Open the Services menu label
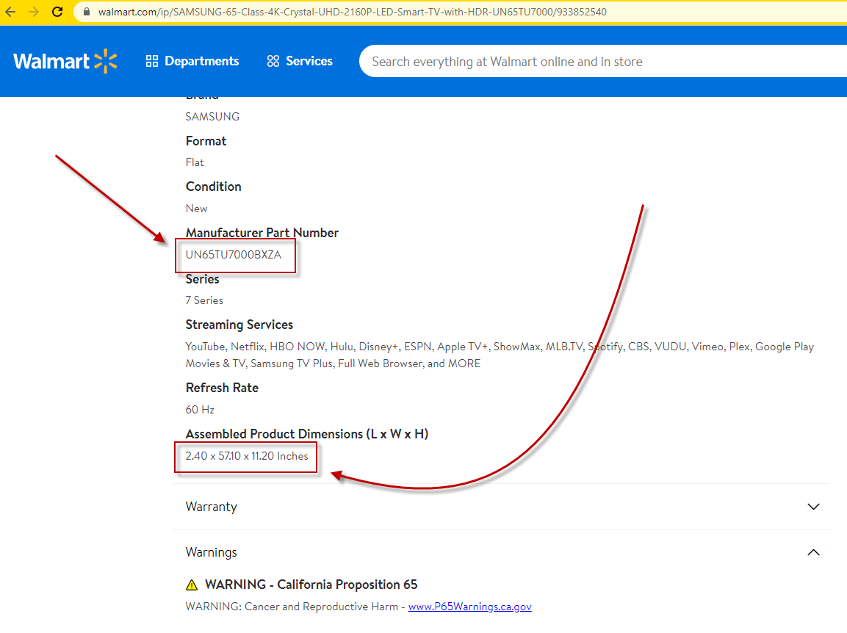847x633 pixels. (x=309, y=62)
